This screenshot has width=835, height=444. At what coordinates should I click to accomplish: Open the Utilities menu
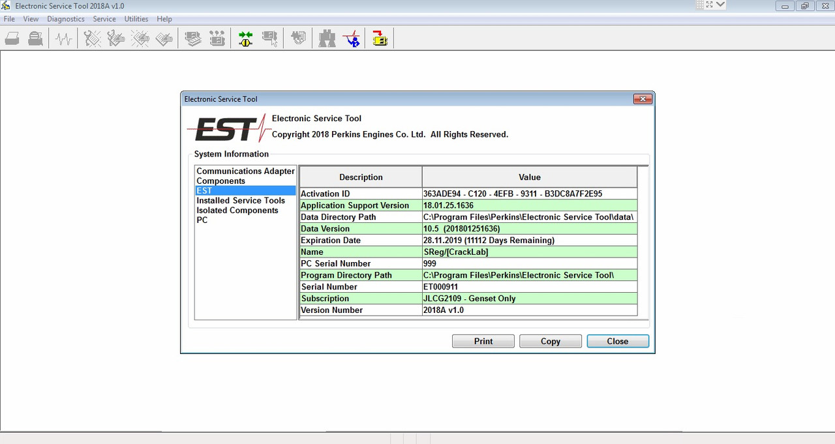136,19
